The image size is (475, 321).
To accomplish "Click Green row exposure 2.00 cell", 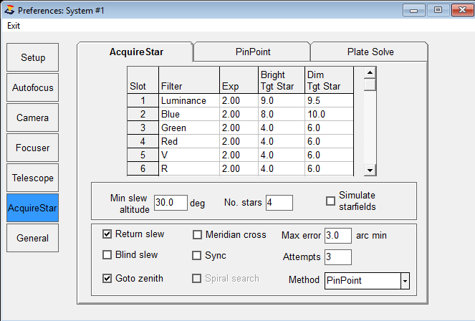I will [x=239, y=128].
